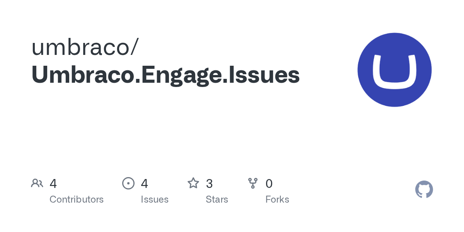Click the Issues circle-dot icon
Screen dimensions: 464x232
pos(128,183)
